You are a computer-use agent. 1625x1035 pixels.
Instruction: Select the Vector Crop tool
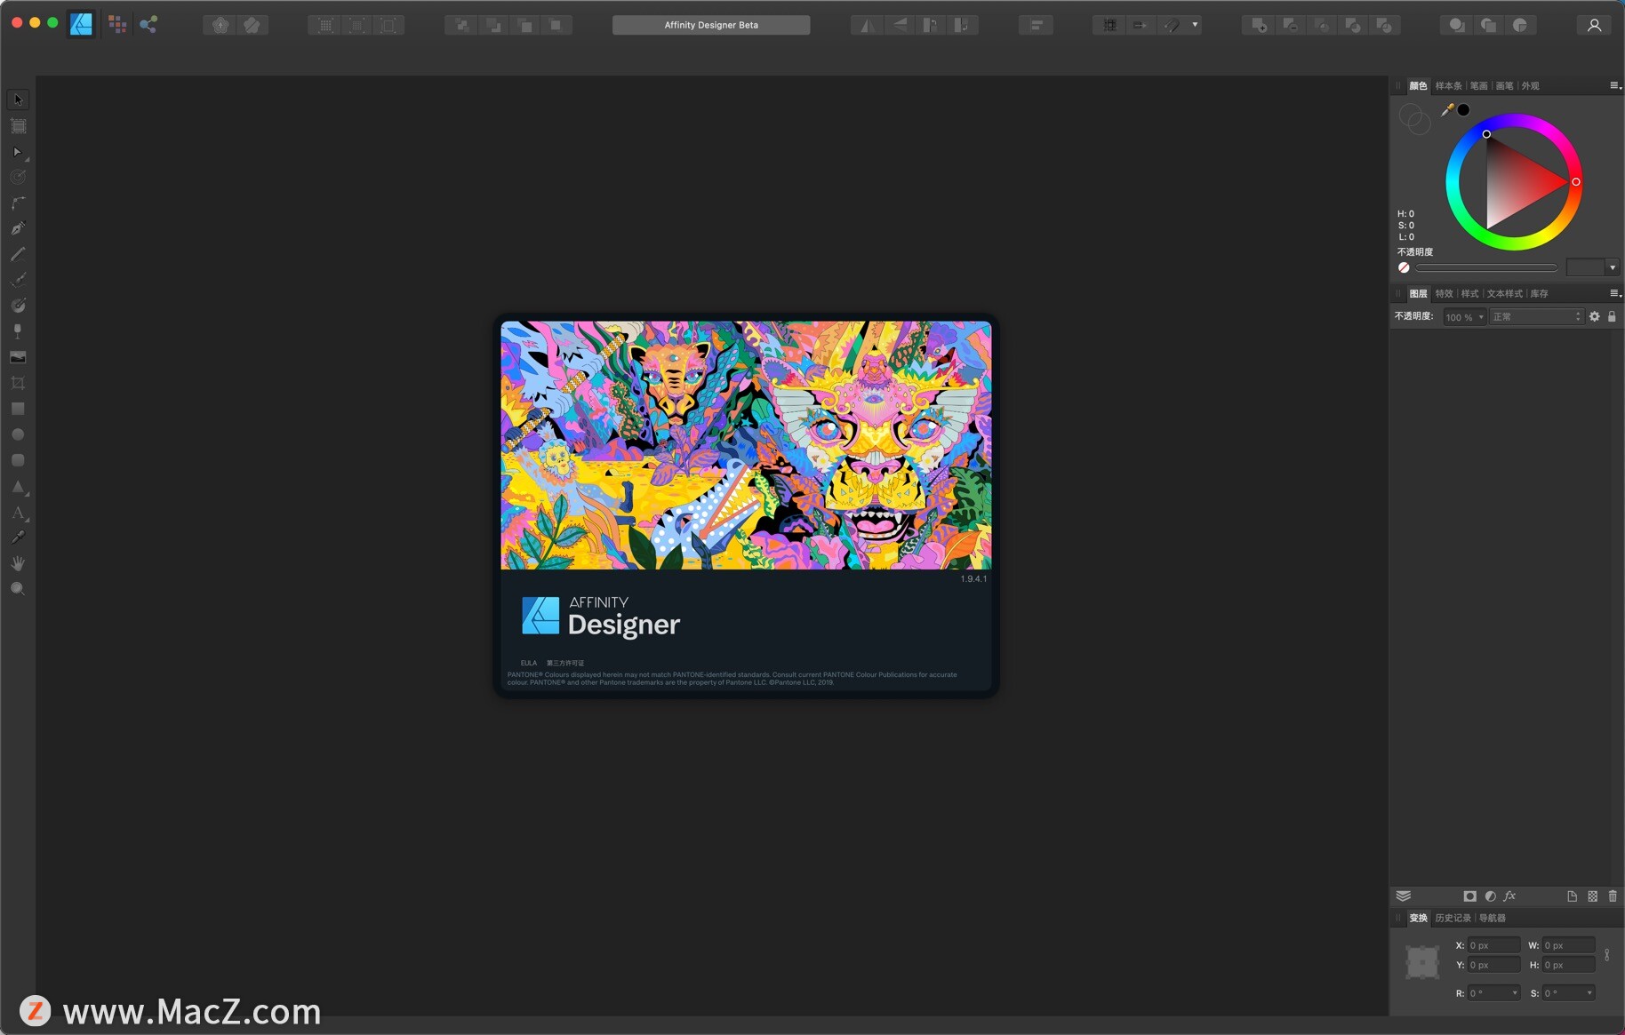click(x=18, y=382)
